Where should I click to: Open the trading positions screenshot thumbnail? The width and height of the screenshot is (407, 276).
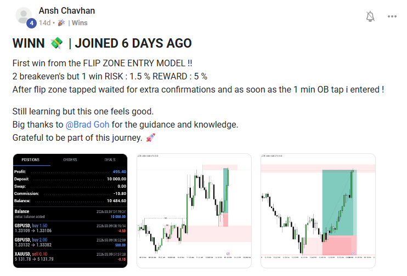click(70, 211)
